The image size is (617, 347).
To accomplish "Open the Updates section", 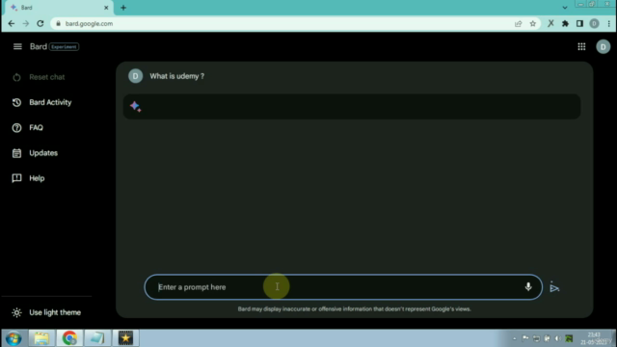I will [x=35, y=153].
